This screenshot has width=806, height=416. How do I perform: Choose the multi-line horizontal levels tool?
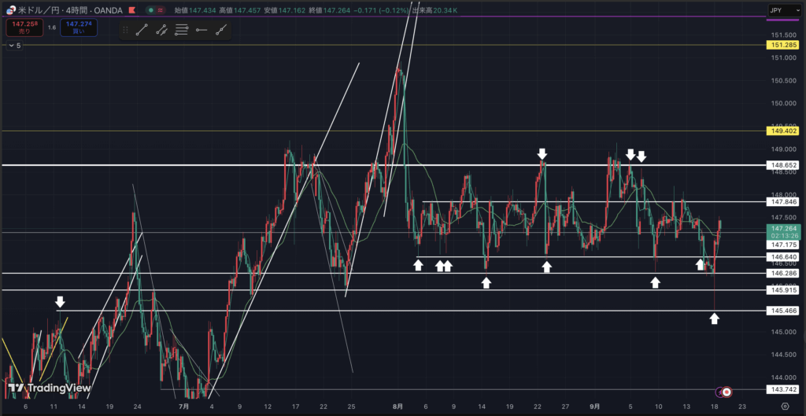(182, 30)
